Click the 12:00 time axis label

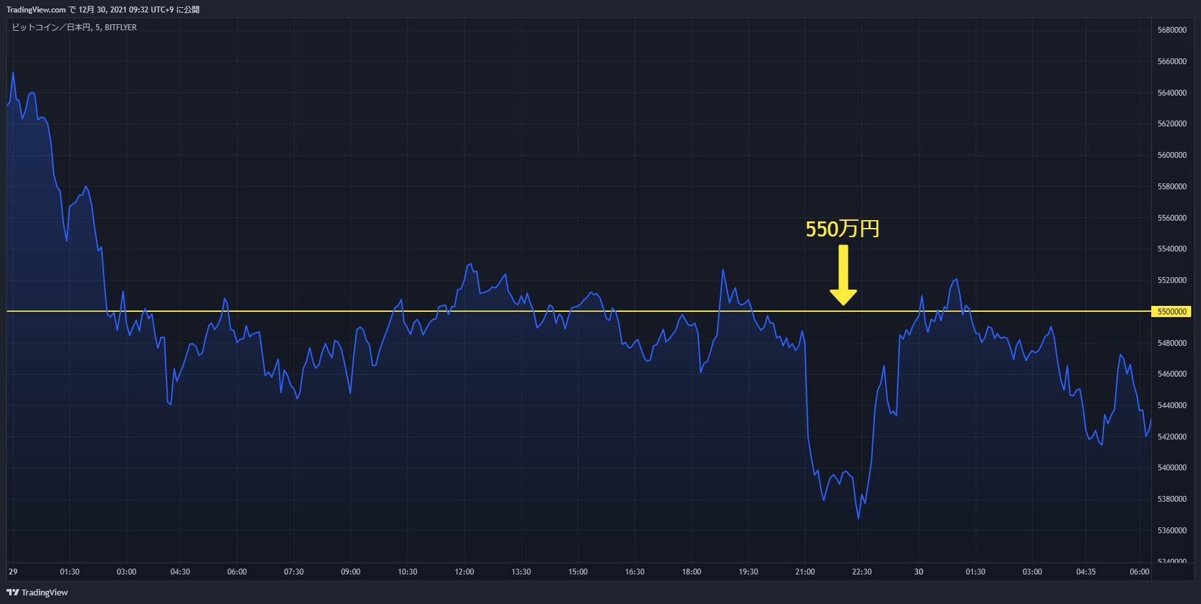[x=464, y=572]
